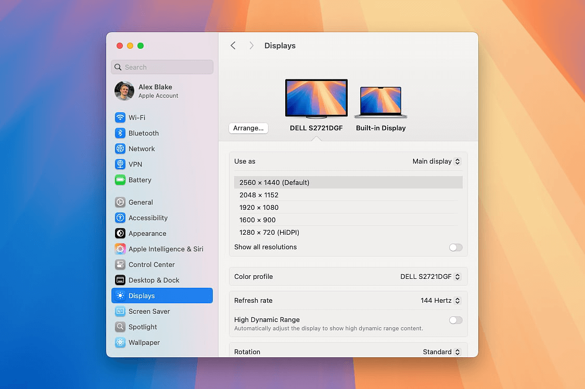Click the Displays sun icon

(x=120, y=296)
